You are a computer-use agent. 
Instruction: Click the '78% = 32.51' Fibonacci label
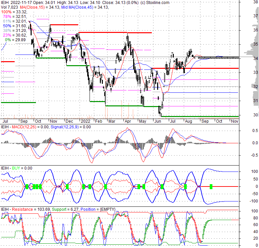[15, 17]
